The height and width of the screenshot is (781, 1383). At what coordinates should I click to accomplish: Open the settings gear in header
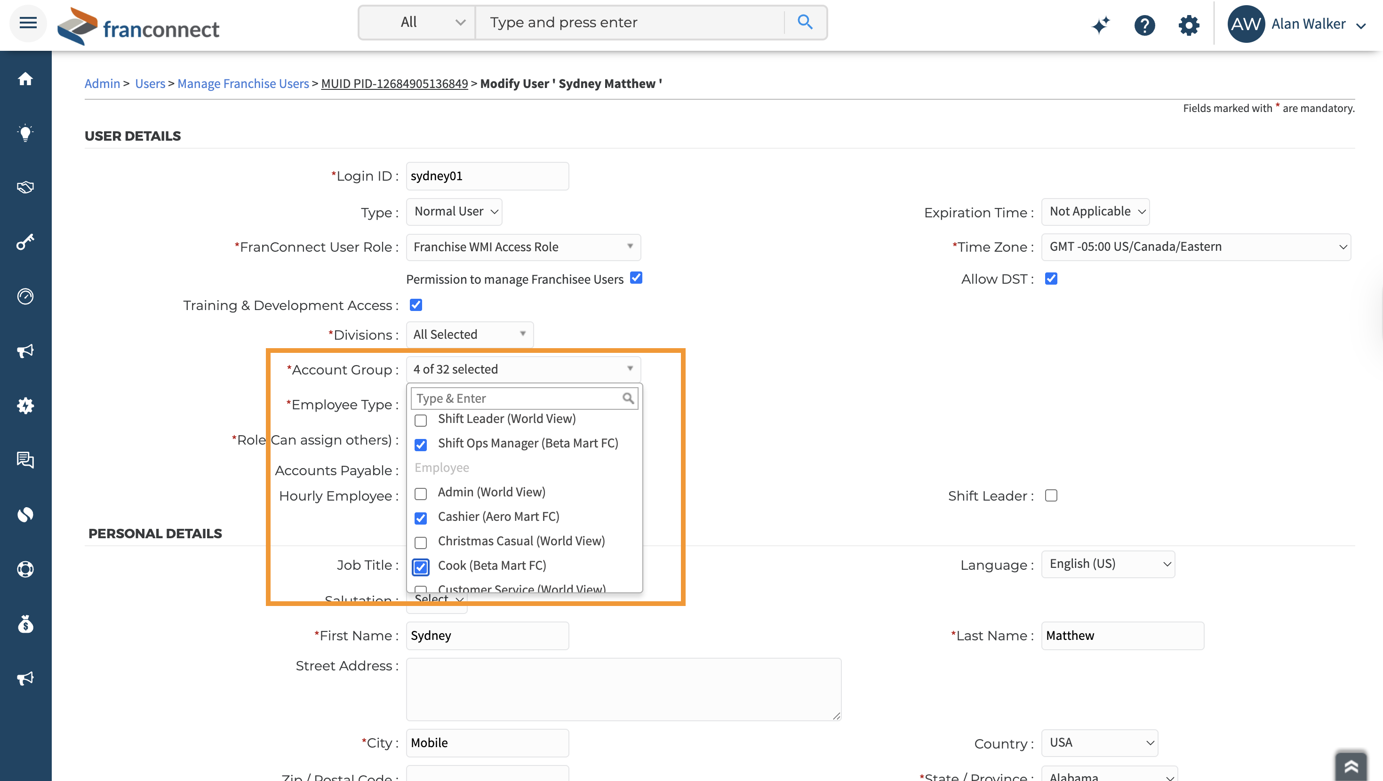coord(1189,24)
